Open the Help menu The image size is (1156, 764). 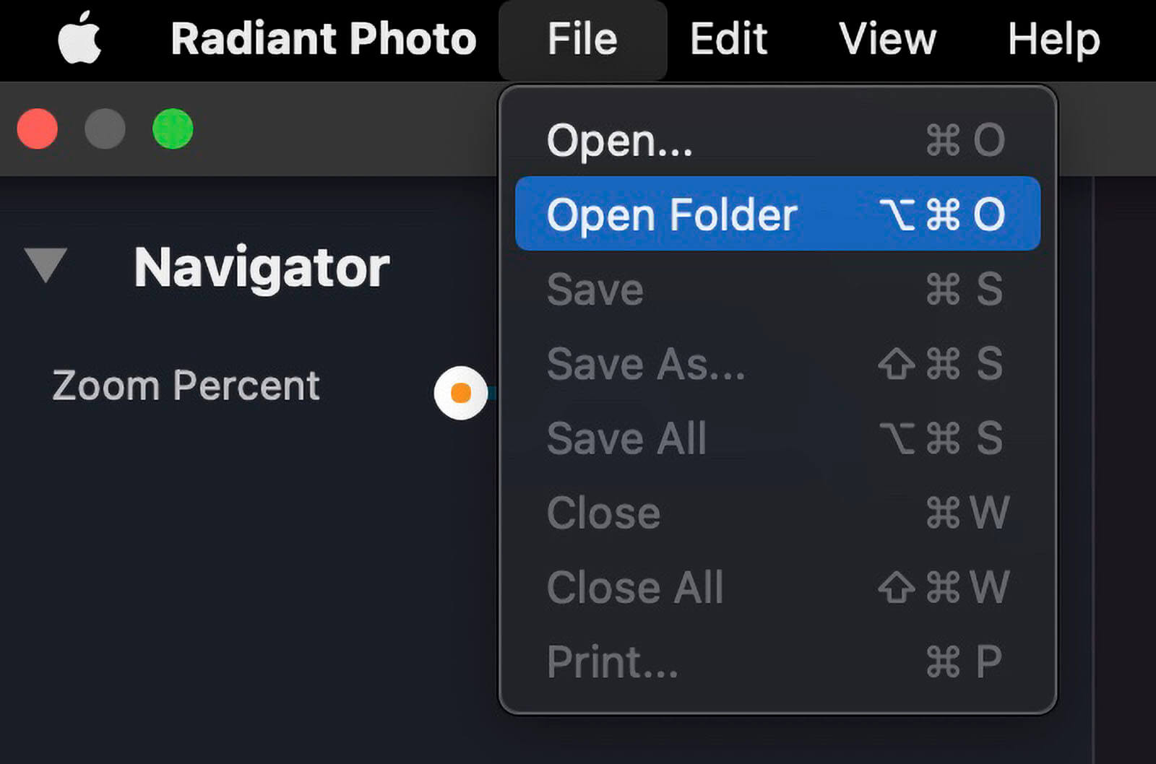click(x=1053, y=39)
